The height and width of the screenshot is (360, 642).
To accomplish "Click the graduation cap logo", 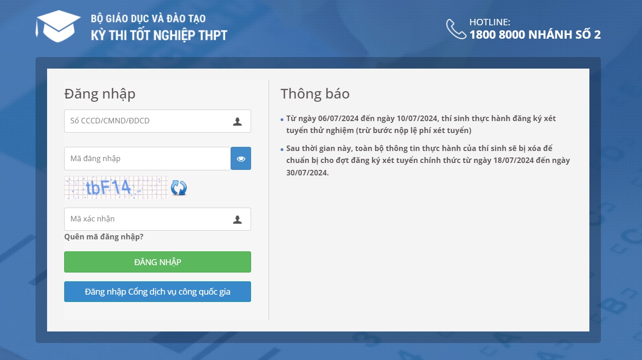I will [58, 26].
